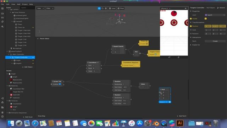Screen dimensions: 227x128
Task: Click the test on device icon in the left sidebar
Action: point(2,98)
